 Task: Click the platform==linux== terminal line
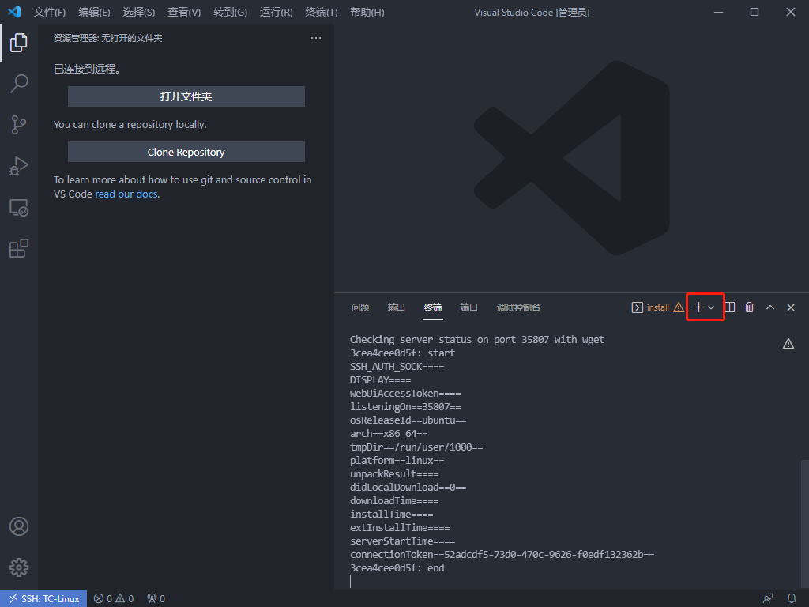pyautogui.click(x=397, y=461)
